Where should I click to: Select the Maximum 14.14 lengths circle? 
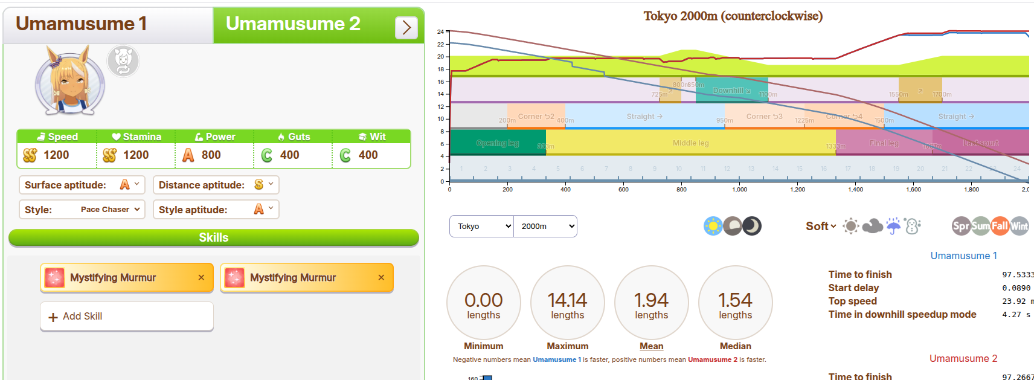[568, 303]
